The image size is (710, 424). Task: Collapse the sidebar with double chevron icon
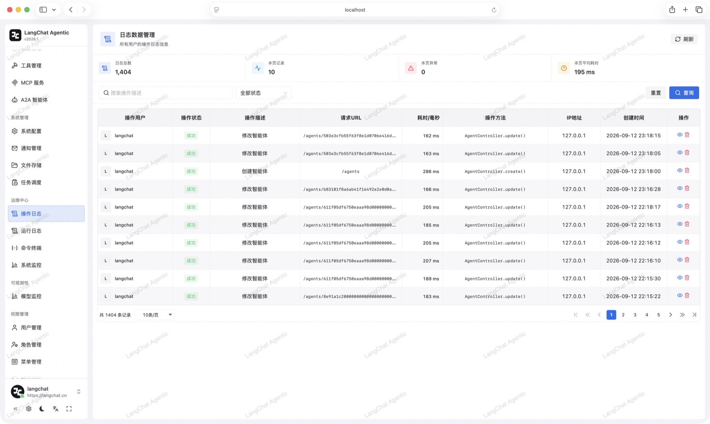pyautogui.click(x=15, y=409)
